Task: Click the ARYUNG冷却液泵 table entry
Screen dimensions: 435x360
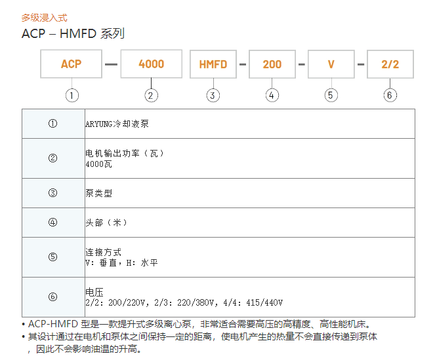Action: click(x=117, y=124)
